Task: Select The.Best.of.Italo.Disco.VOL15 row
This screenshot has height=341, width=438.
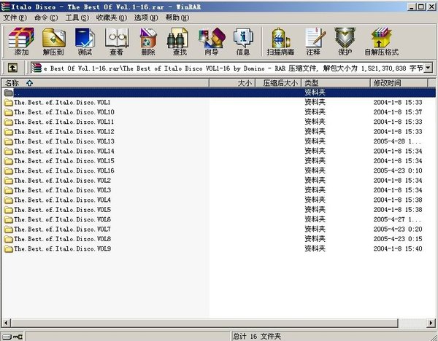Action: pyautogui.click(x=219, y=161)
